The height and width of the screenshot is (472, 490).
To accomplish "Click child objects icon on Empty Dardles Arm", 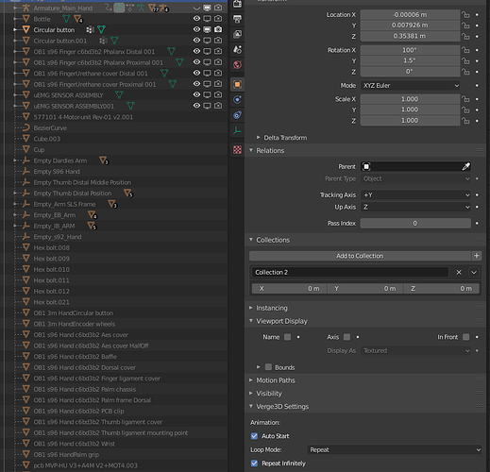I will (x=104, y=160).
